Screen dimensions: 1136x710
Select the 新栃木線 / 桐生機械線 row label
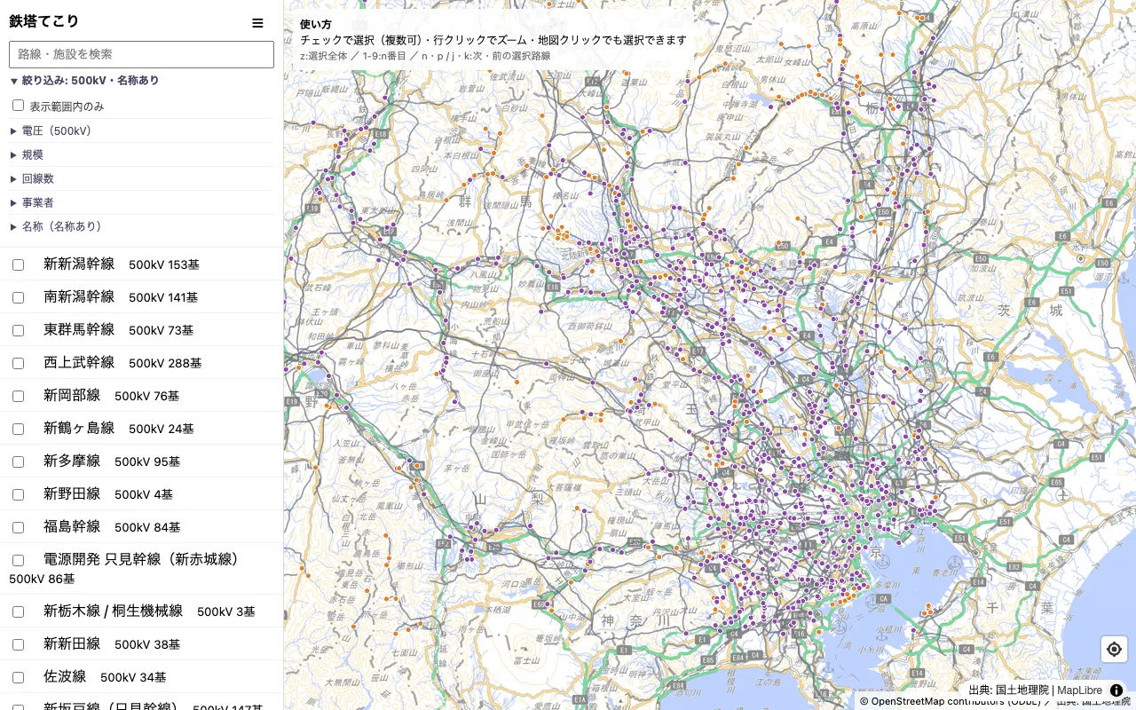click(113, 611)
